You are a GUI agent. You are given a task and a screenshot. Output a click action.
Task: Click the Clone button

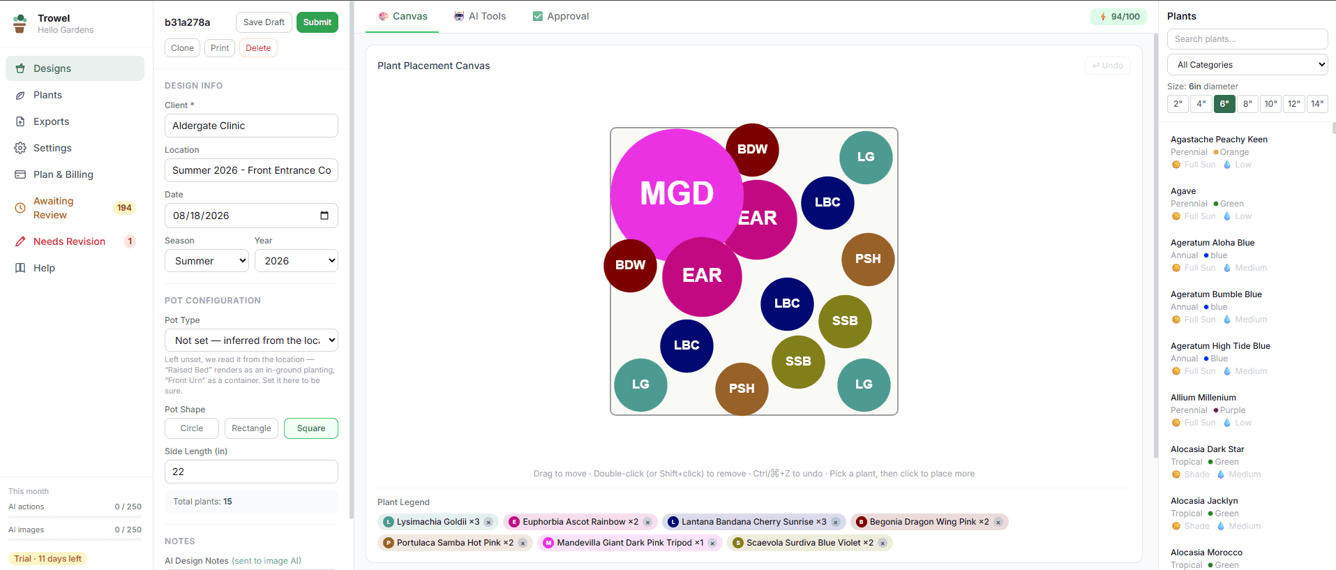pyautogui.click(x=182, y=48)
